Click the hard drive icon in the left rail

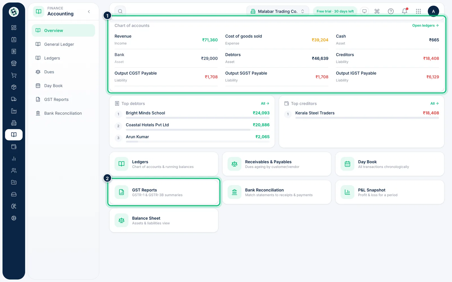click(x=14, y=194)
